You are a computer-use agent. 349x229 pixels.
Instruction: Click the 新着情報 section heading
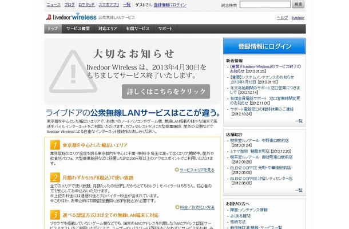[235, 61]
